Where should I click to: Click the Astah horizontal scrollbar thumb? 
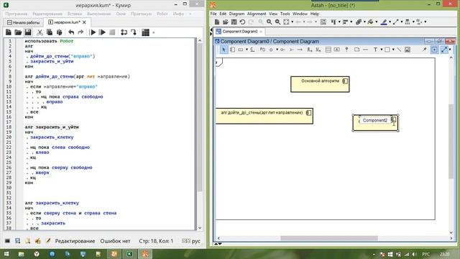(x=328, y=238)
